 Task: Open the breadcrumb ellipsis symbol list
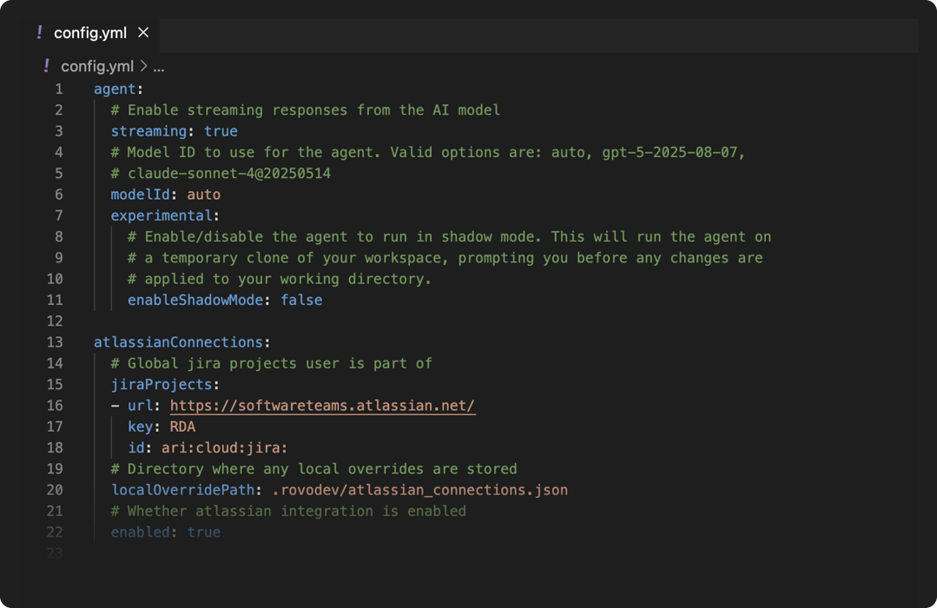click(159, 66)
